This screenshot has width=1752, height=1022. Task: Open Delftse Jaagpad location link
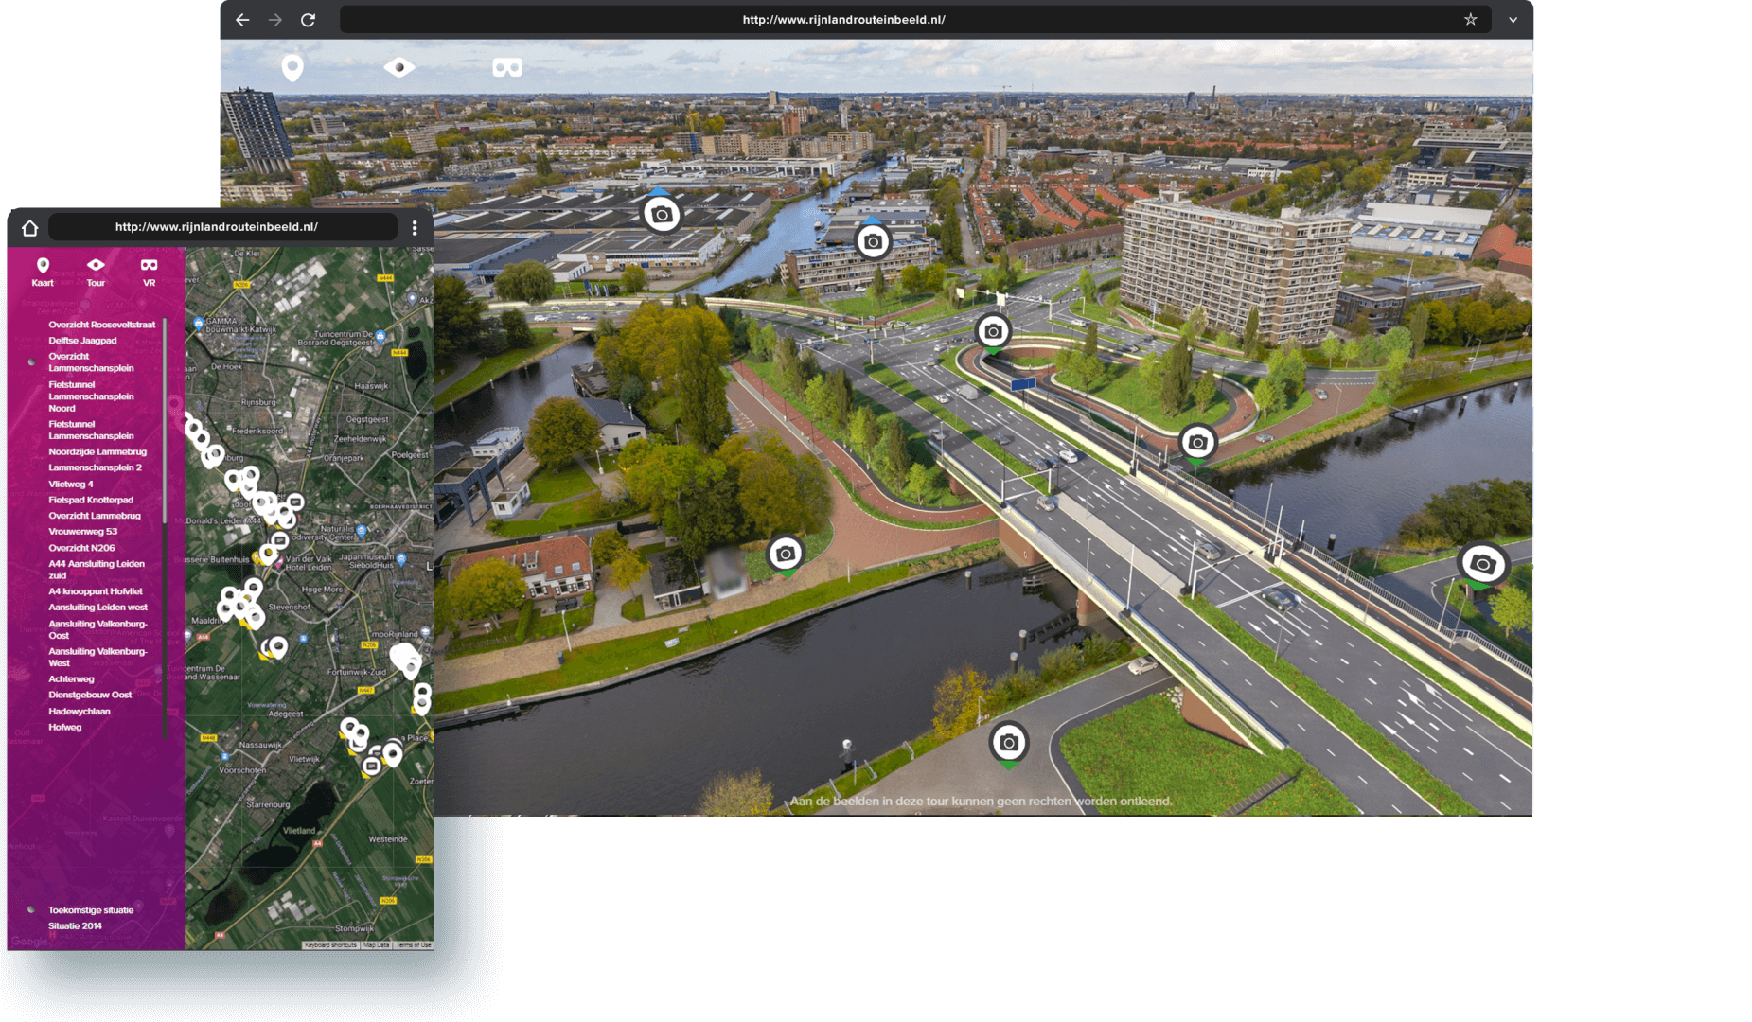pyautogui.click(x=82, y=341)
